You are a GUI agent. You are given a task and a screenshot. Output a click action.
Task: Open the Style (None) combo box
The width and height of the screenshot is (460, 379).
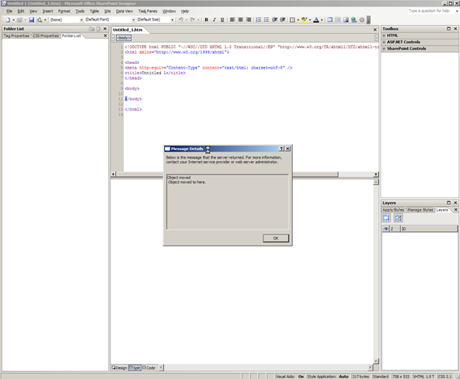pos(66,20)
